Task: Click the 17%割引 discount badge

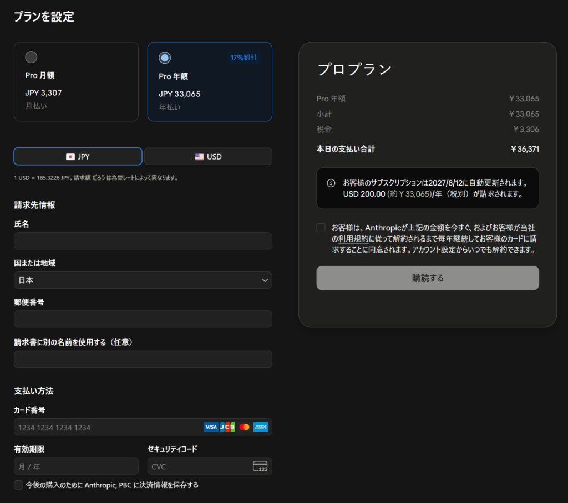Action: (244, 58)
